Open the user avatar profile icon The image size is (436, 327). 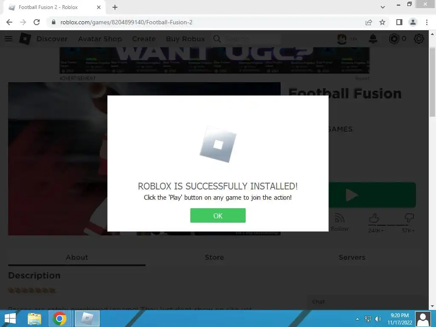342,39
